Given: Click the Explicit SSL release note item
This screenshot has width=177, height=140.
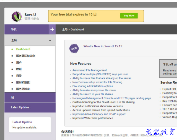Looking at the screenshot, I should [170, 89].
